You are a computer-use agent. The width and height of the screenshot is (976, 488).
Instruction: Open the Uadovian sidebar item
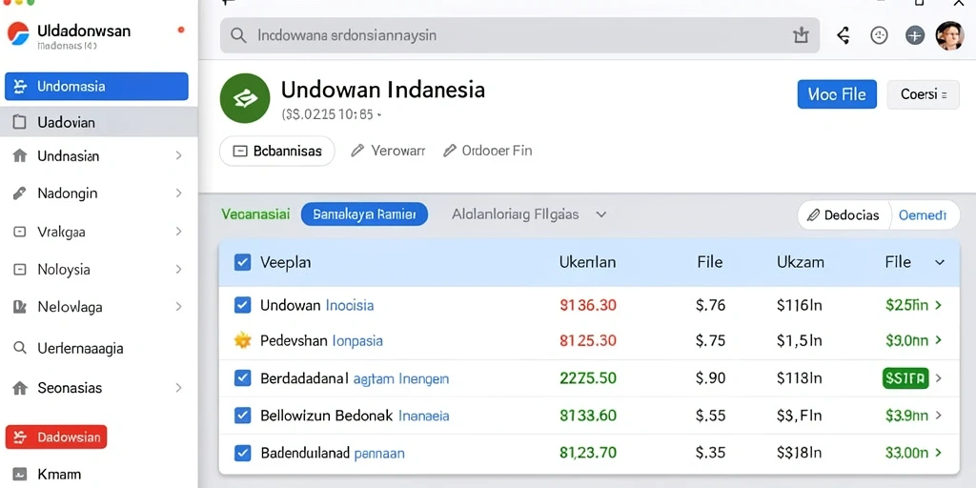[x=99, y=122]
